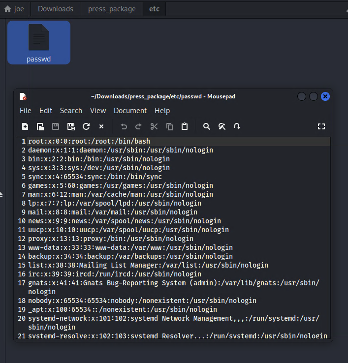Viewport: 348px width, 363px height.
Task: Click the games:x:5:60 line
Action: pyautogui.click(x=121, y=185)
